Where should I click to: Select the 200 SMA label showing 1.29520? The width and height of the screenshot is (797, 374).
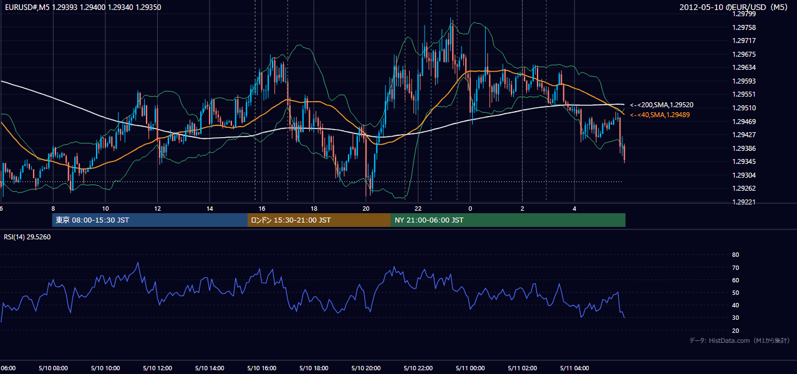(x=661, y=105)
